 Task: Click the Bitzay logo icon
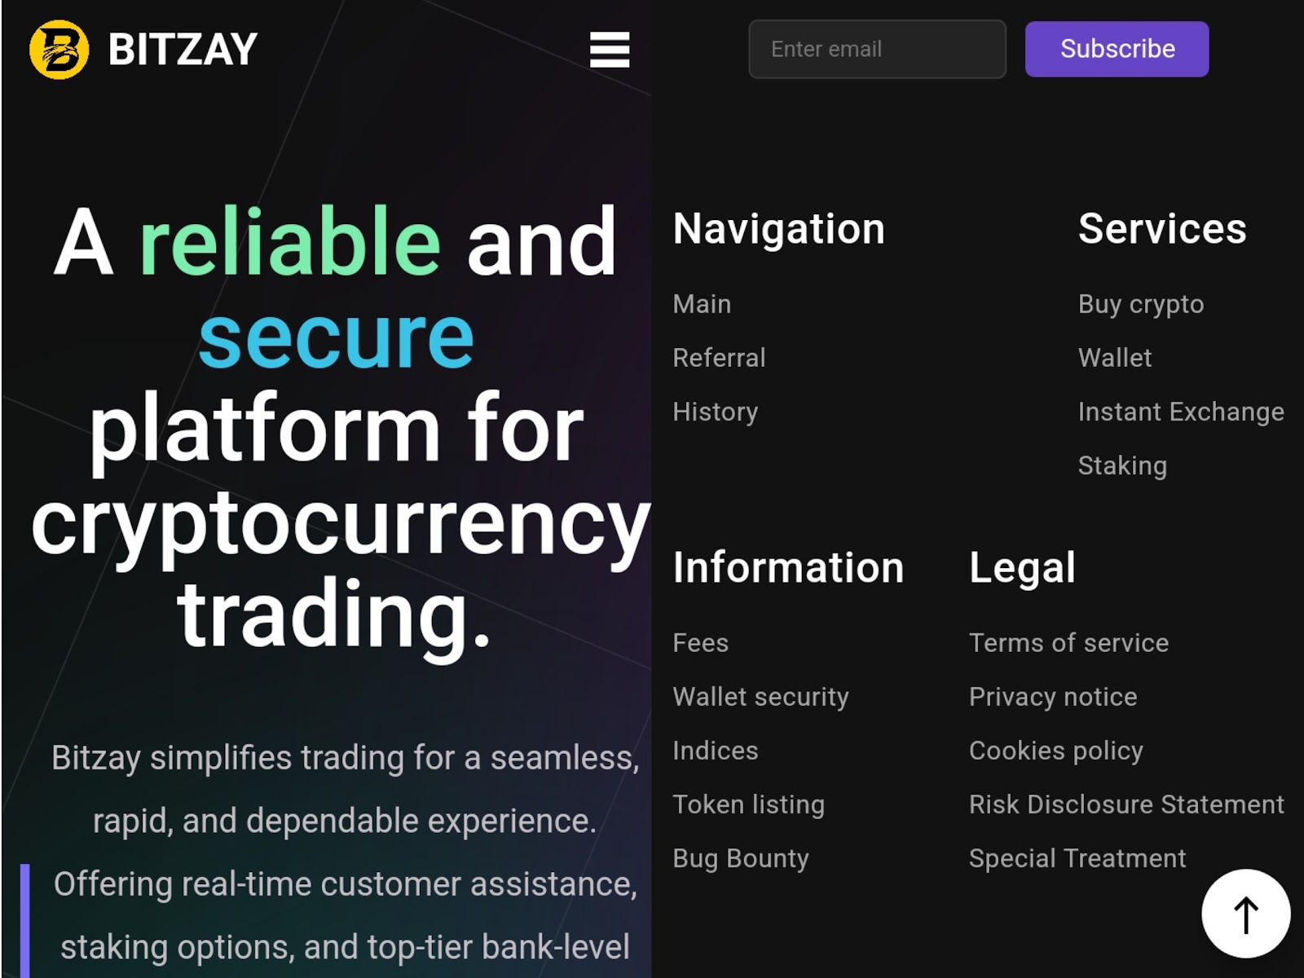59,50
